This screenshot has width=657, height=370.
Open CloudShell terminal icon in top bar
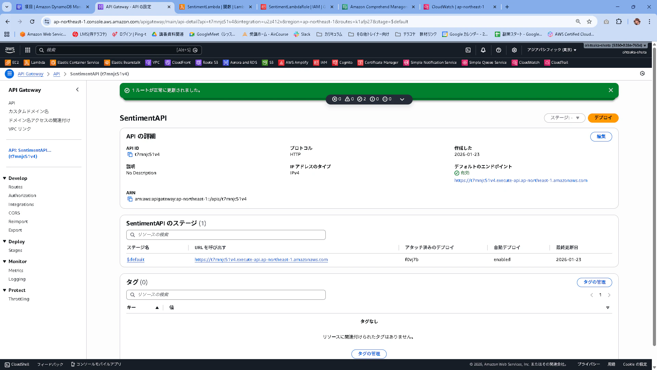(x=468, y=50)
